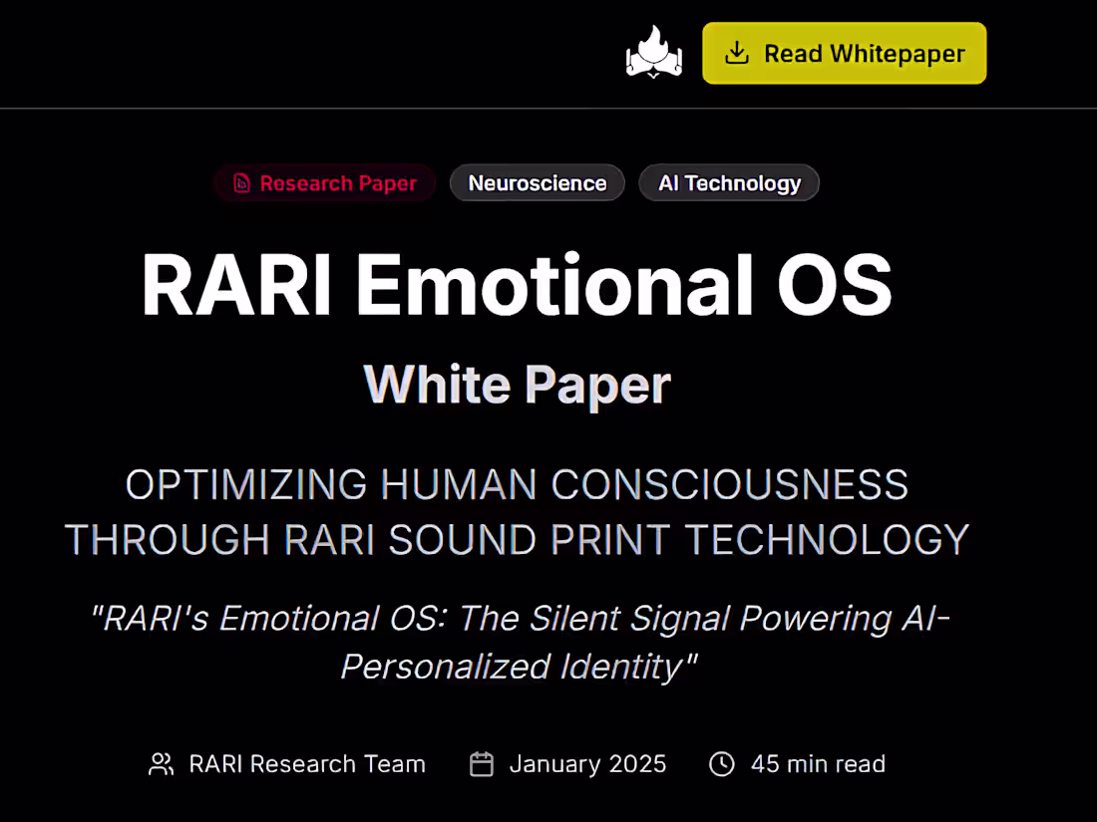Click the White Paper subtitle
The width and height of the screenshot is (1097, 822).
(x=517, y=385)
